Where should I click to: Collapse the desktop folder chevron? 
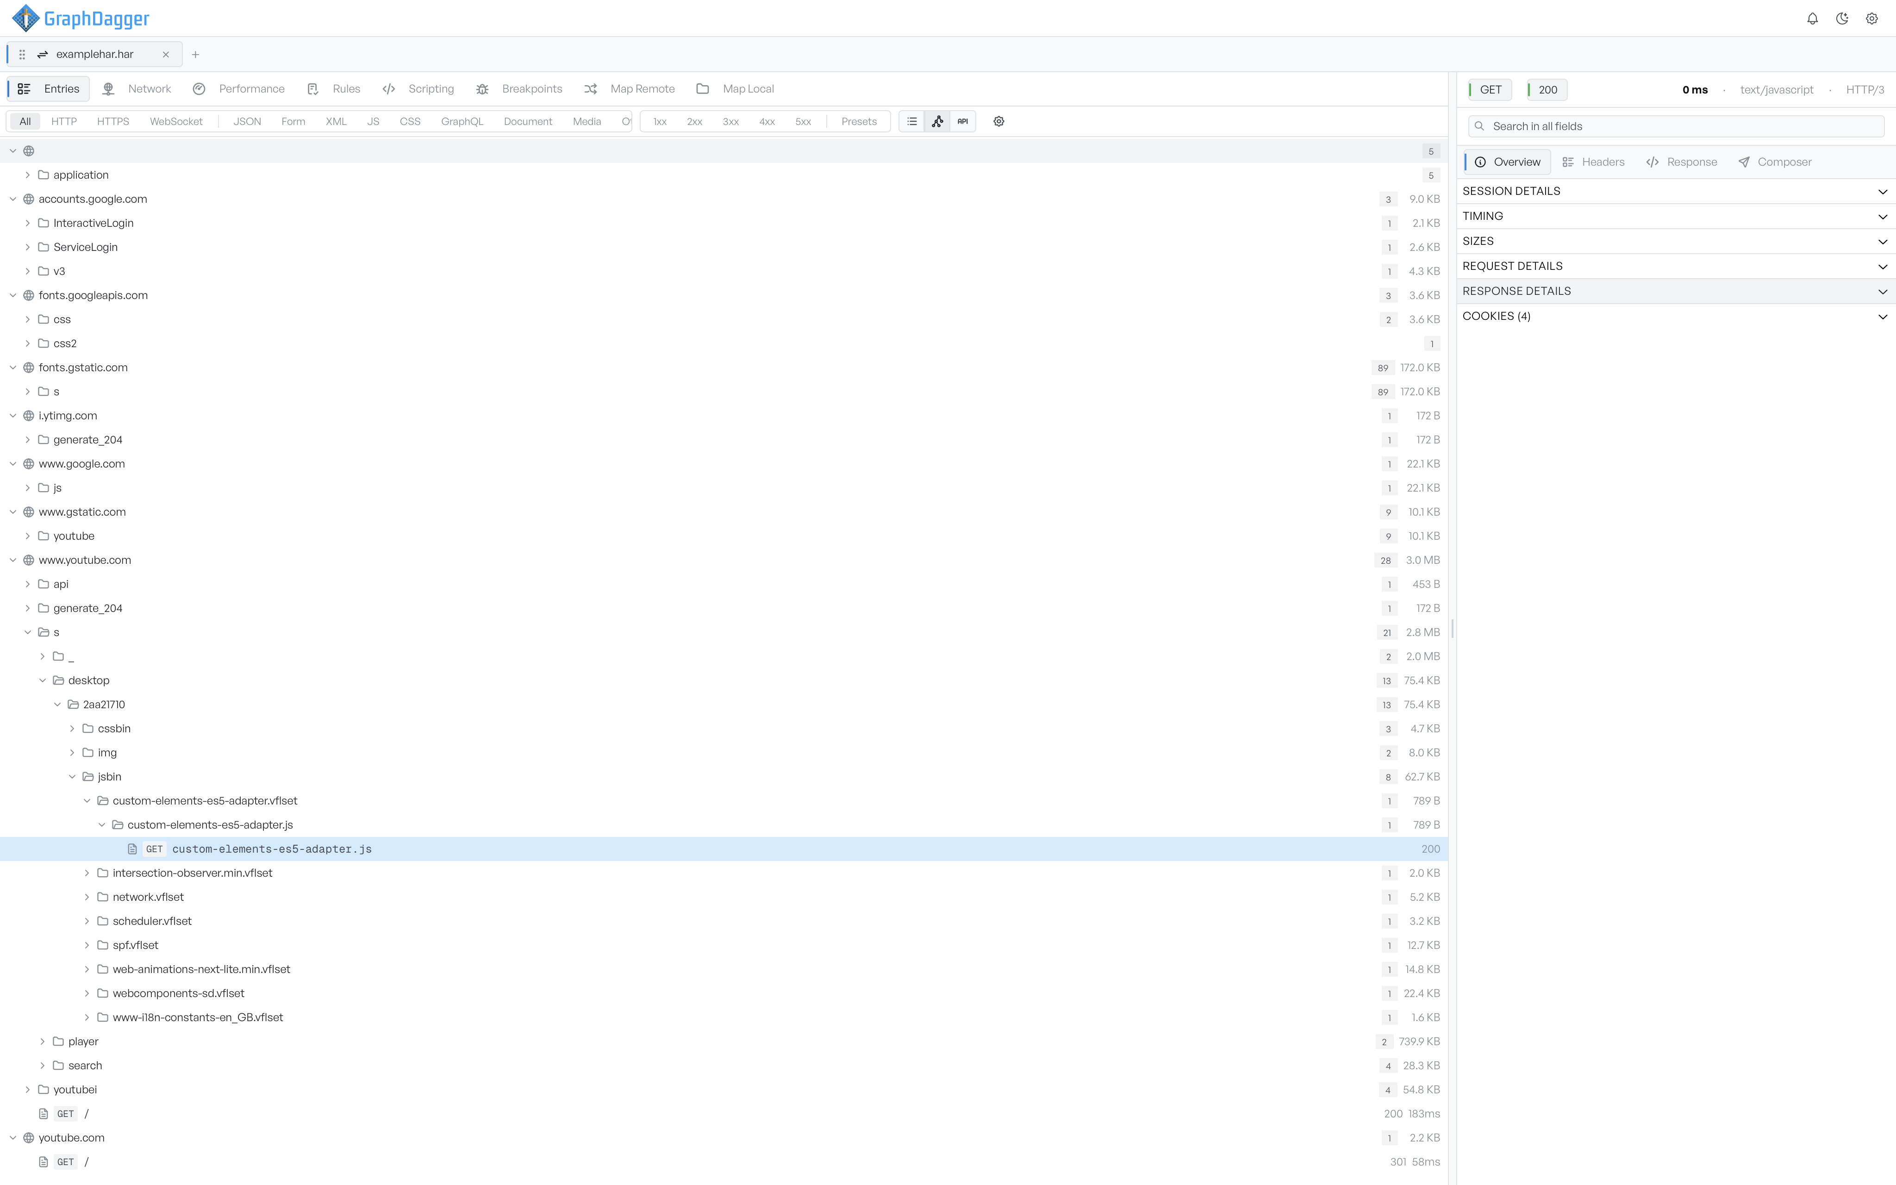click(x=42, y=680)
